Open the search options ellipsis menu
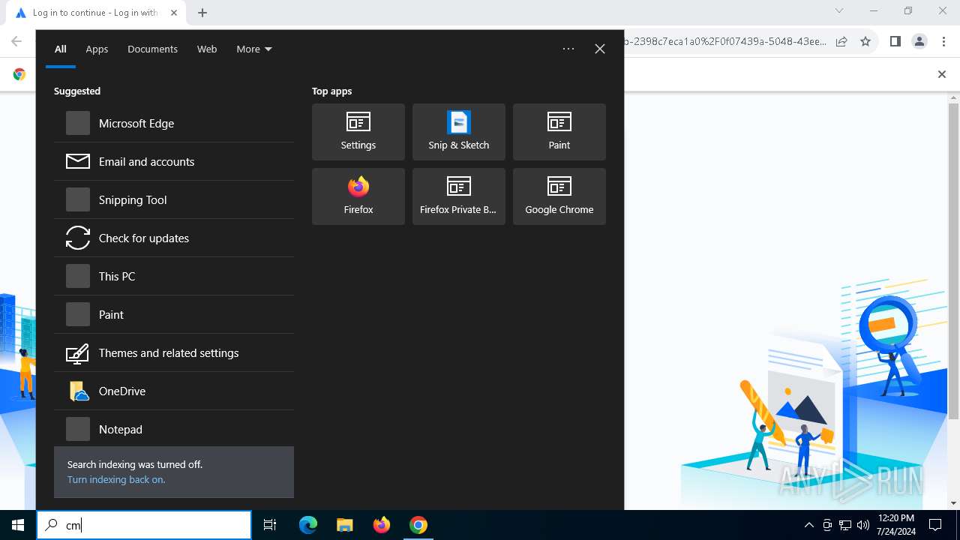 pos(568,49)
